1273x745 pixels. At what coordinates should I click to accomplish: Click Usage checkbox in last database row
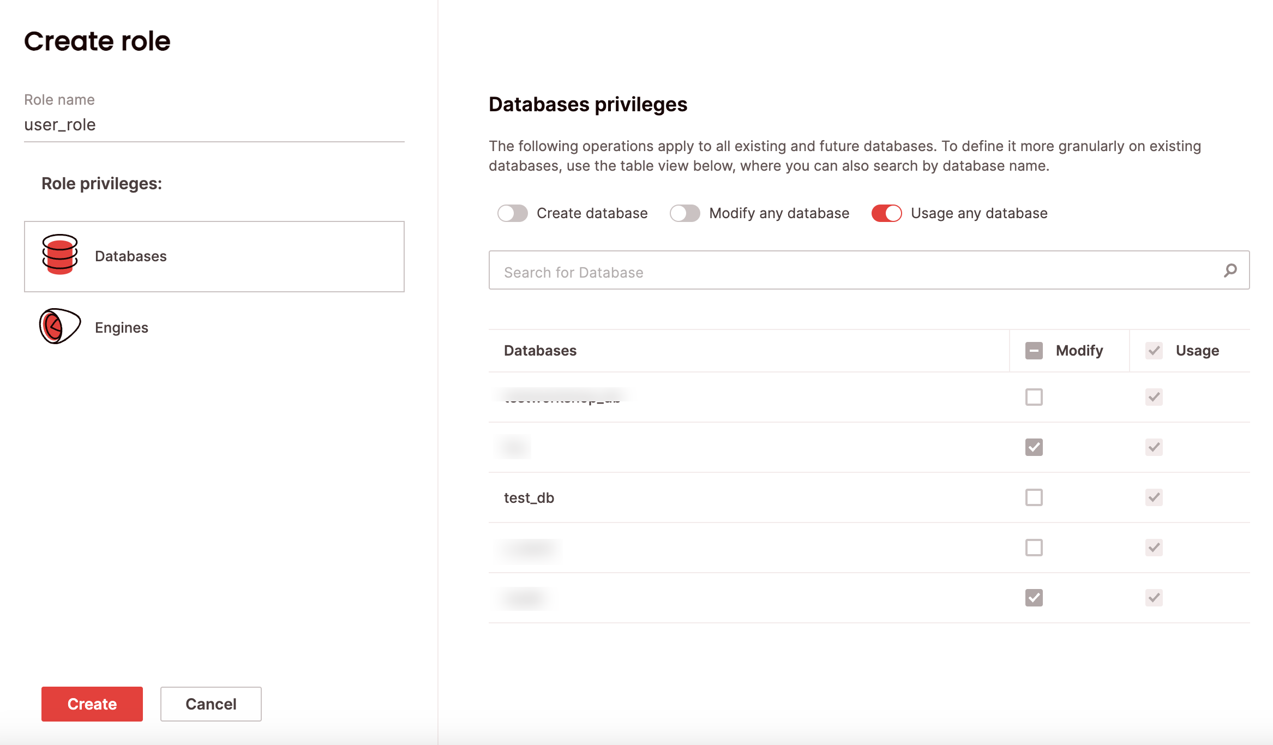tap(1154, 598)
